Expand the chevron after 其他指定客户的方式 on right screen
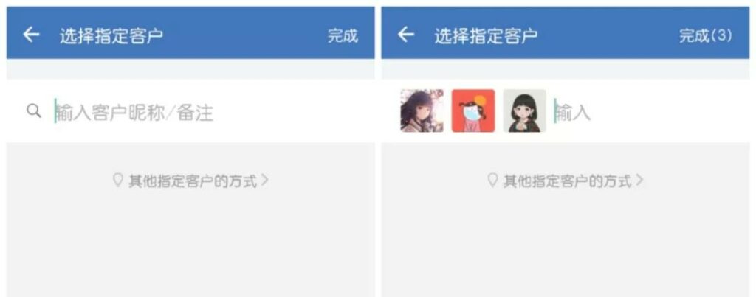 [x=639, y=181]
